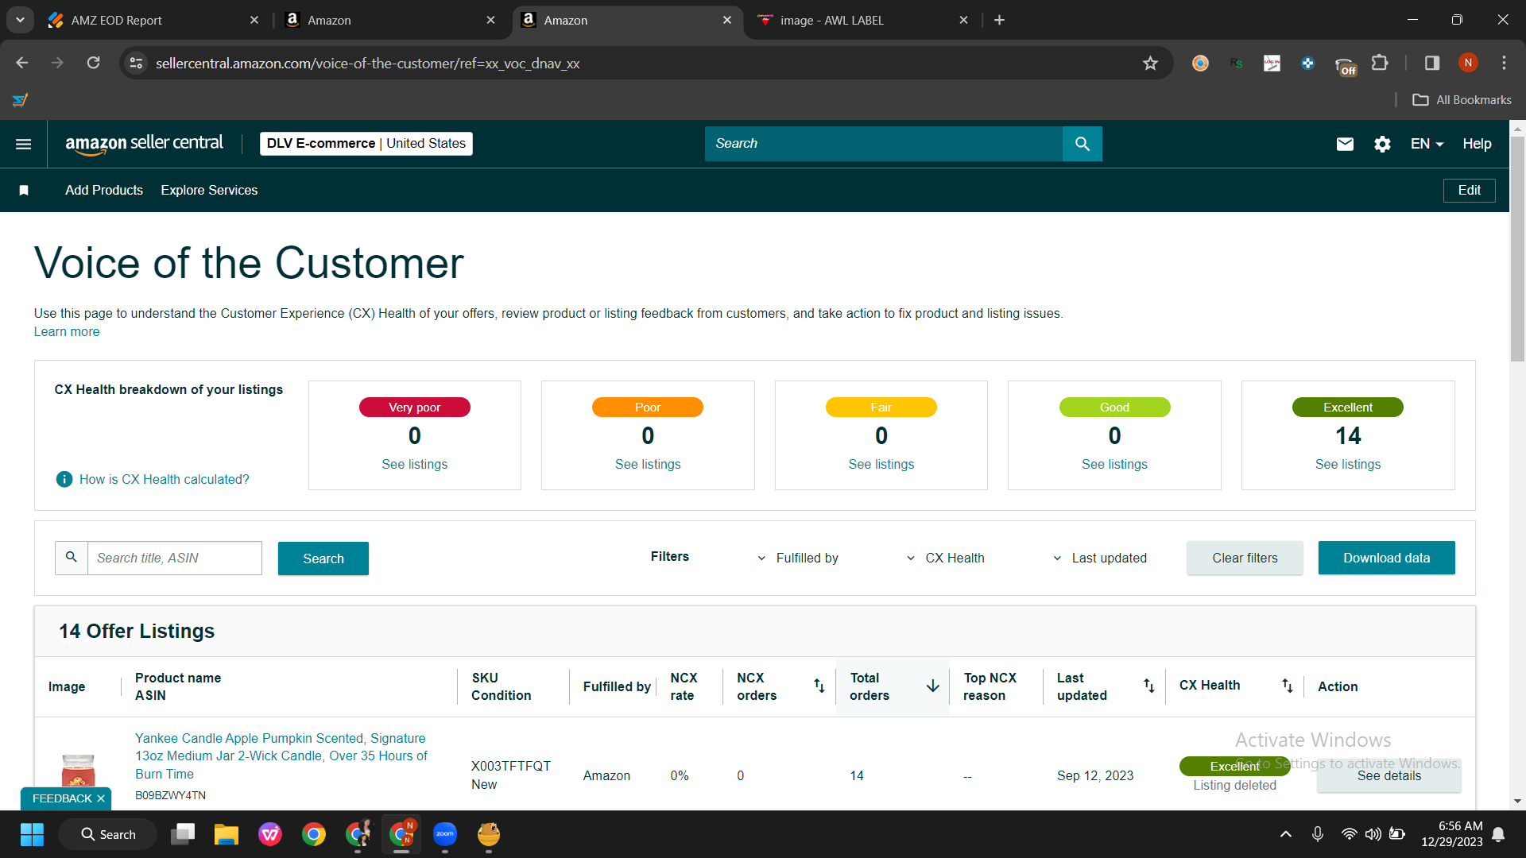The height and width of the screenshot is (858, 1526).
Task: Open the Chrome side panel
Action: 1432,63
